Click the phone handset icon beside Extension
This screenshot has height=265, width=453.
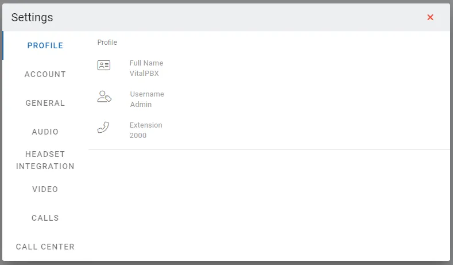tap(103, 127)
